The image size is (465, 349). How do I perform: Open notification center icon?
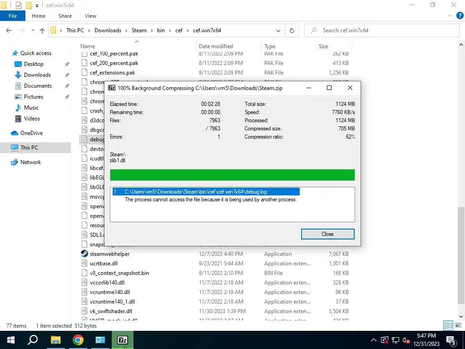451,340
